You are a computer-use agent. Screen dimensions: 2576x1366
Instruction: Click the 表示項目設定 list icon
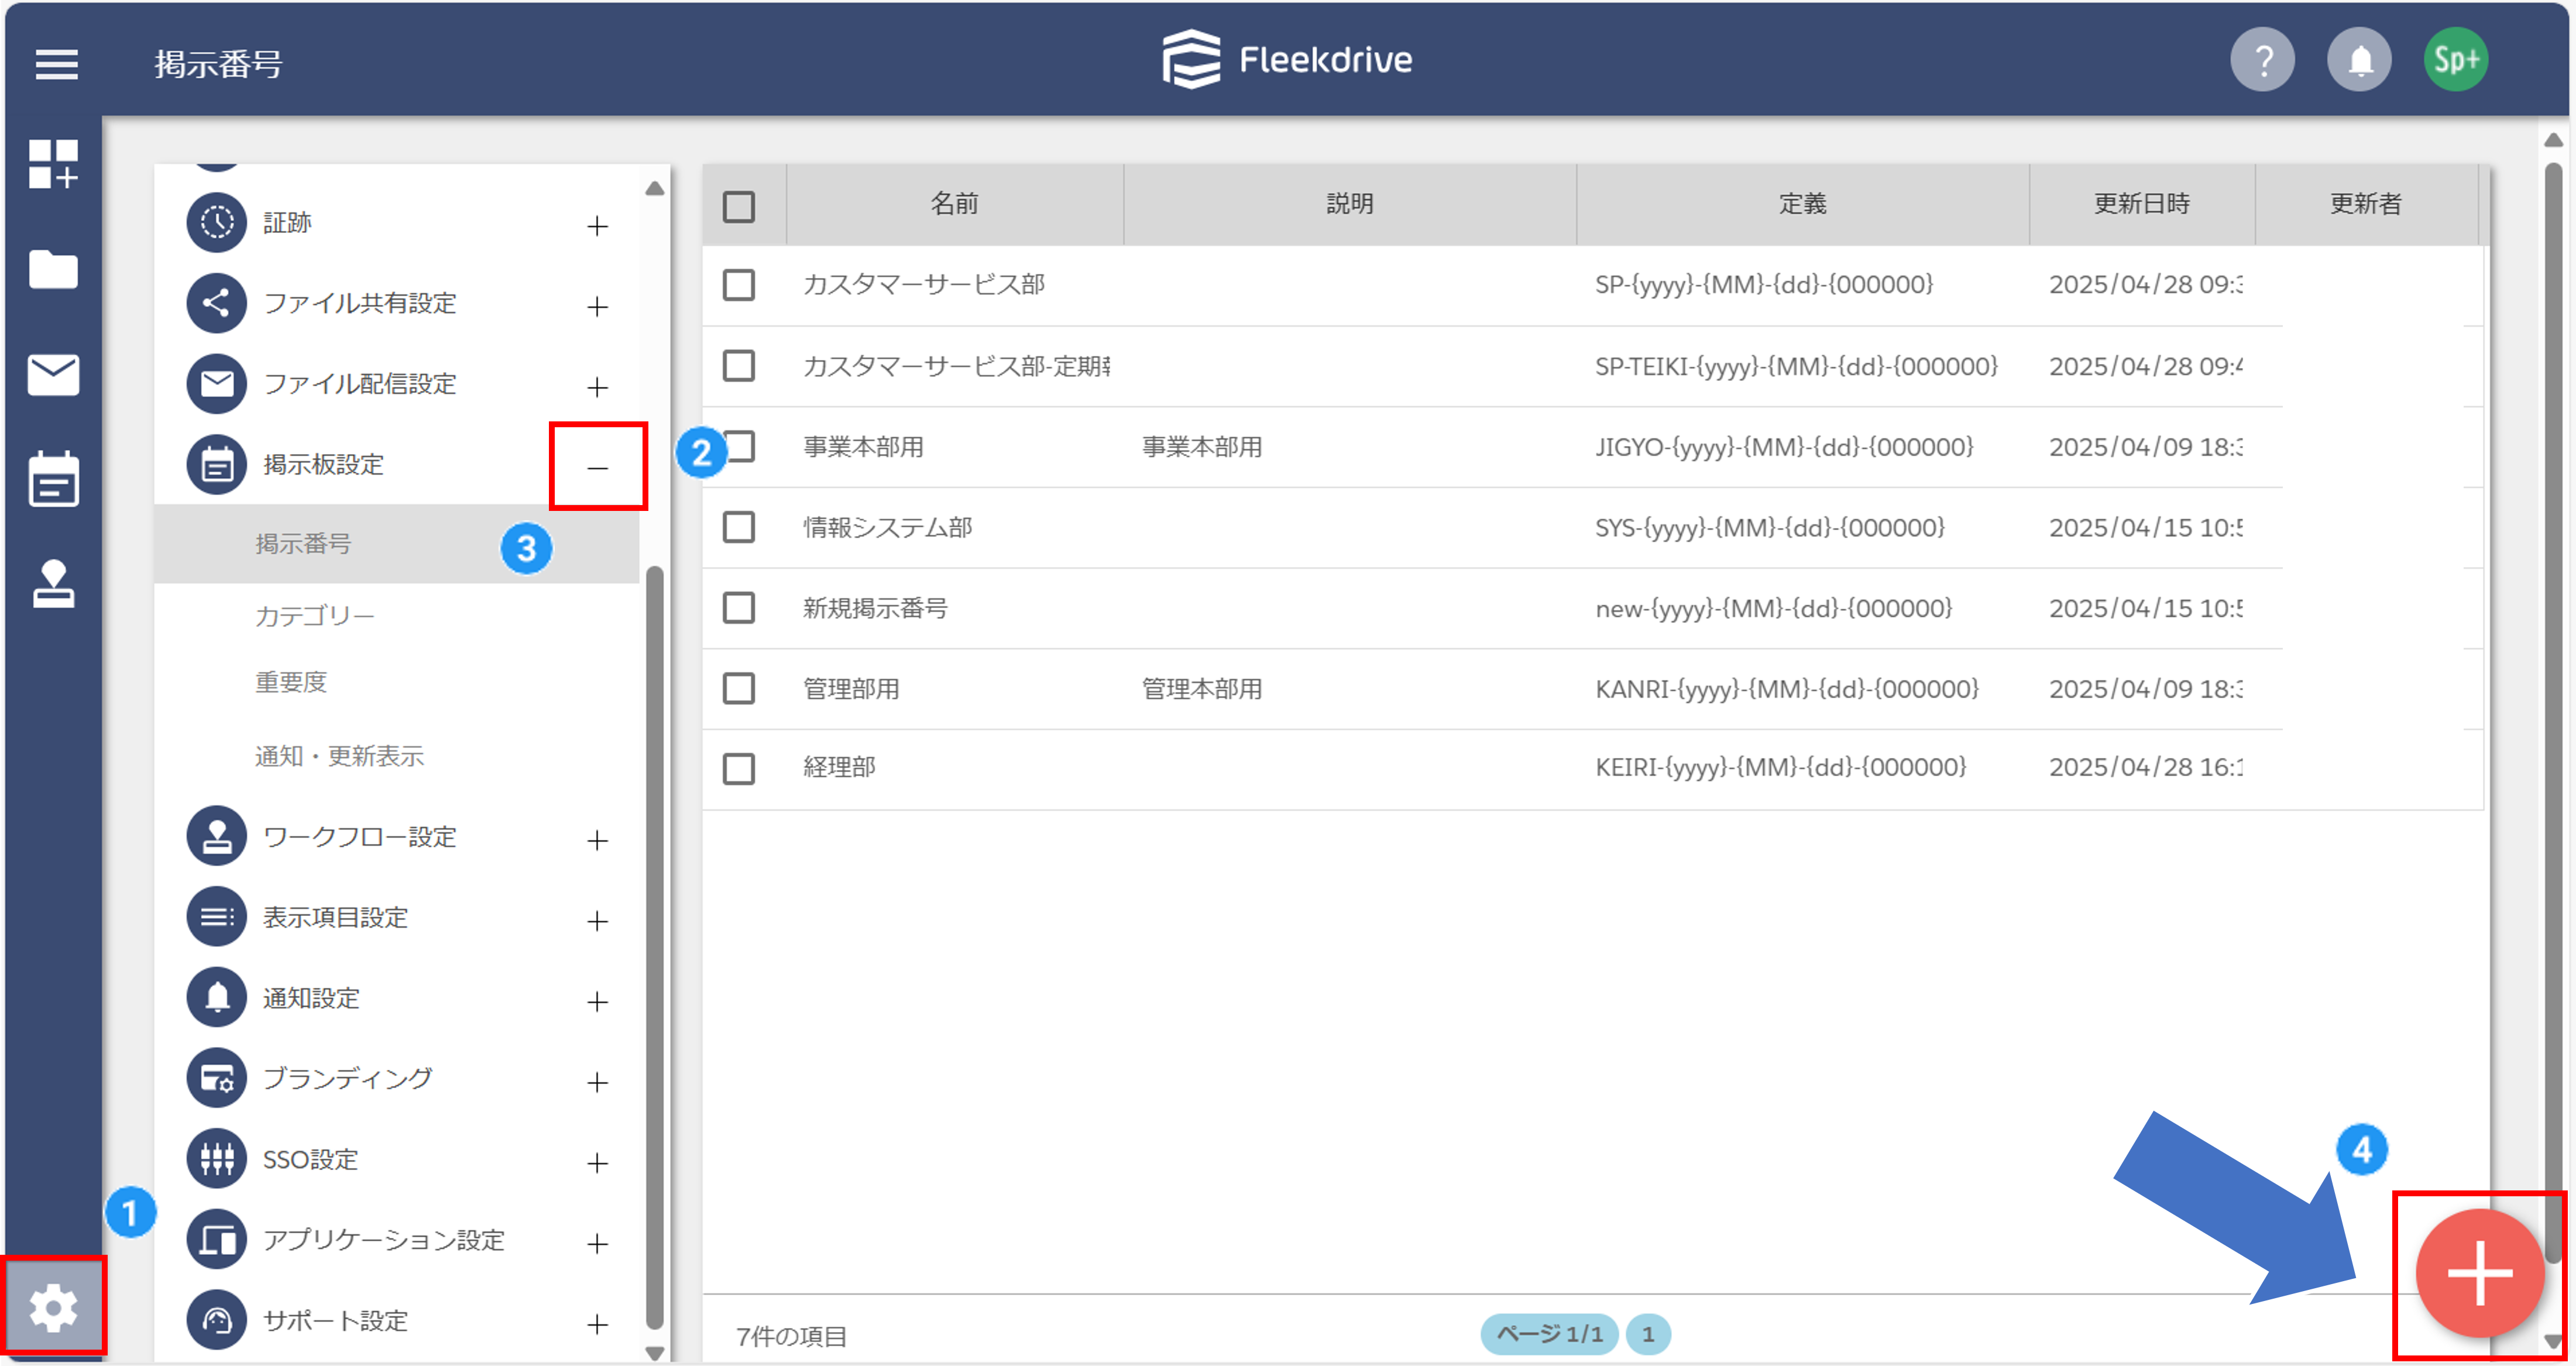click(217, 917)
